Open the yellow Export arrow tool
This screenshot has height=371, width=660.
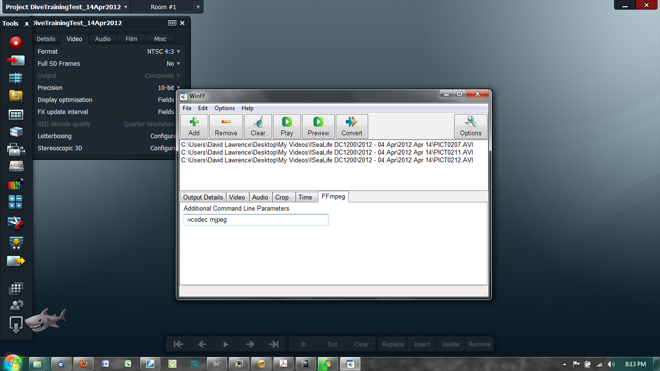click(x=16, y=260)
